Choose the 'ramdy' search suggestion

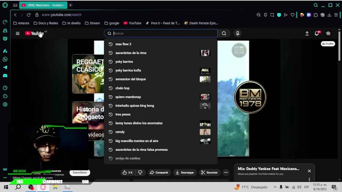pos(161,132)
